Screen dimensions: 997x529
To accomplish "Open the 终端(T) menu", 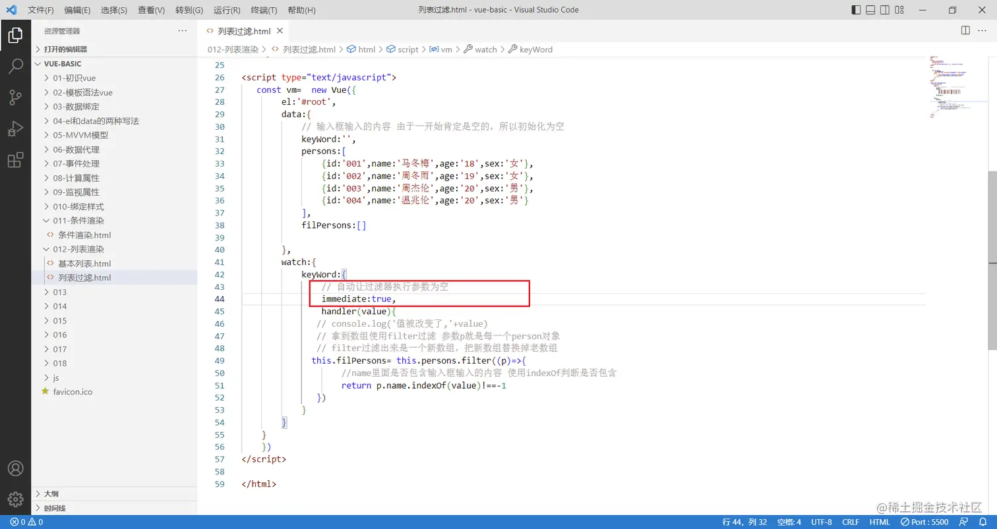I will 264,11.
